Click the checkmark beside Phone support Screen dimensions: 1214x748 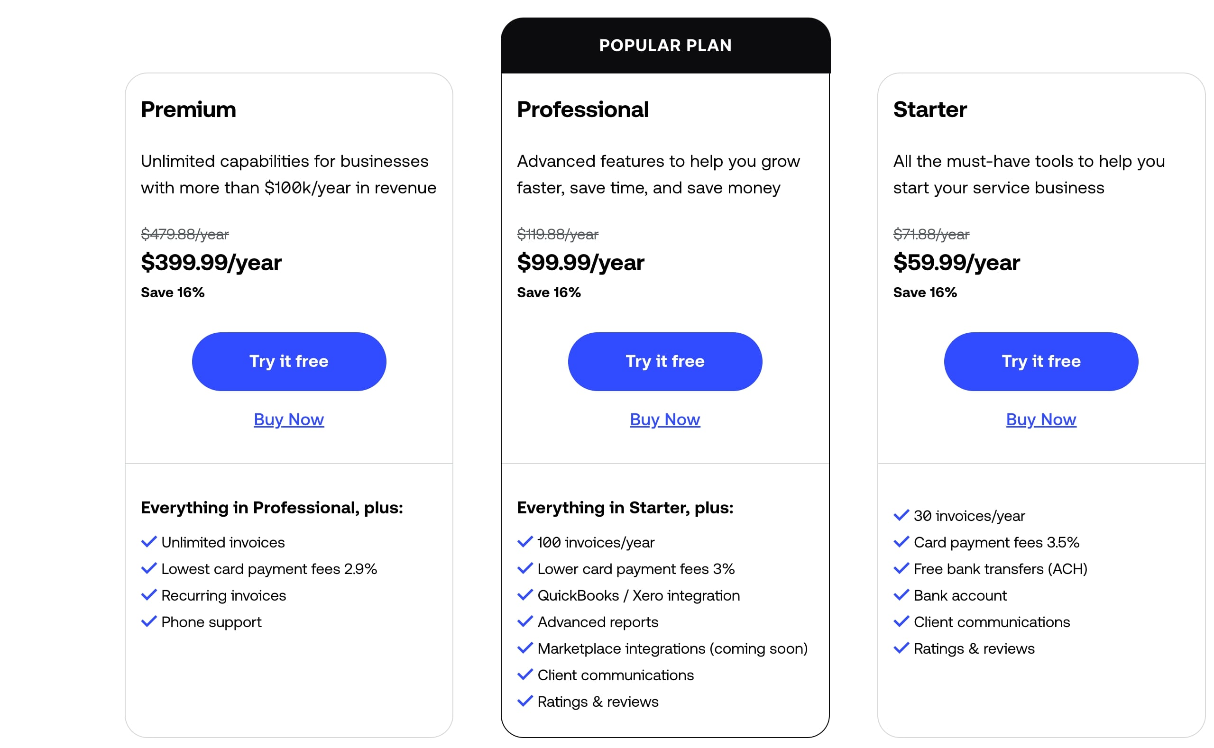pyautogui.click(x=148, y=622)
